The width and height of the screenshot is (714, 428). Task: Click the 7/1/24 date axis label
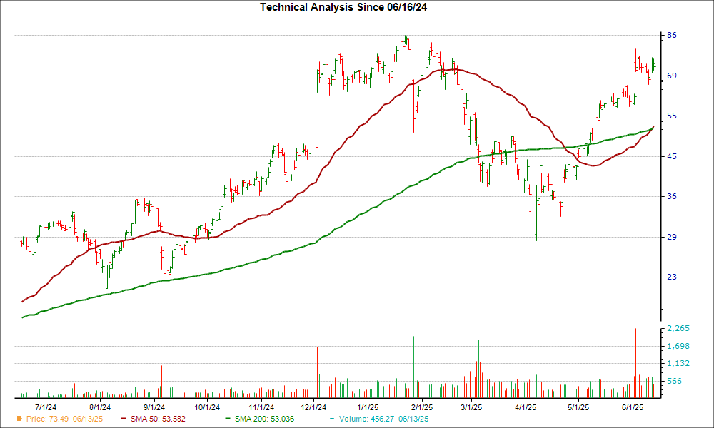[46, 407]
